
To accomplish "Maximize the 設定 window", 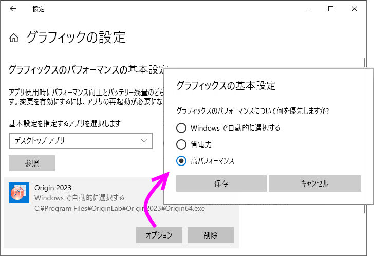I will click(331, 9).
